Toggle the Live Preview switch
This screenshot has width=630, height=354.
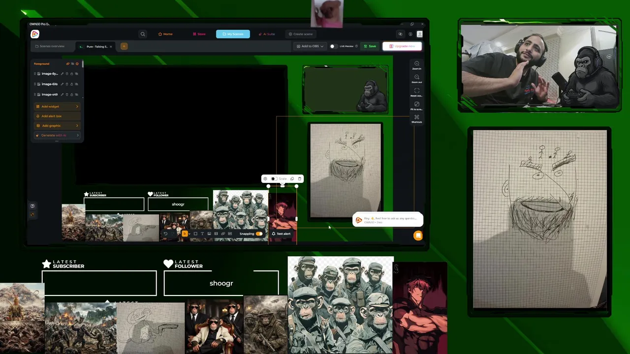pyautogui.click(x=333, y=46)
